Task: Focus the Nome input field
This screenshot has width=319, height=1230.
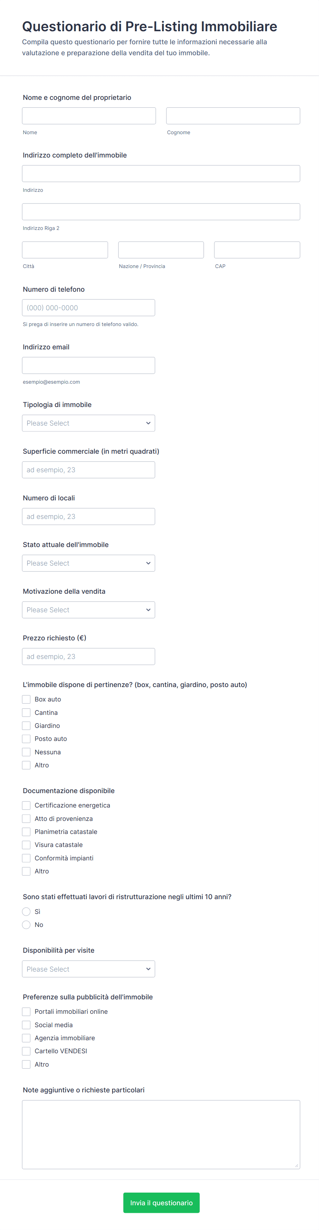Action: click(x=89, y=116)
